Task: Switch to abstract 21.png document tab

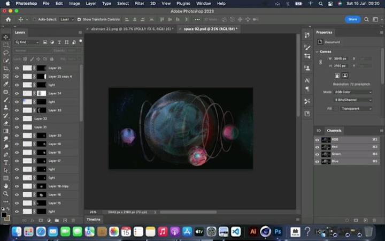Action: click(132, 29)
